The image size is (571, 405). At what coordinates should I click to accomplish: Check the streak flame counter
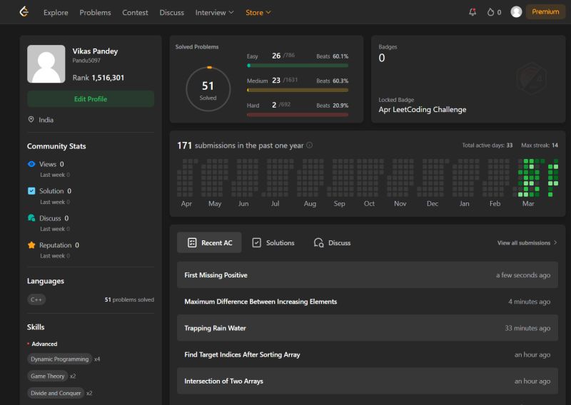point(494,12)
